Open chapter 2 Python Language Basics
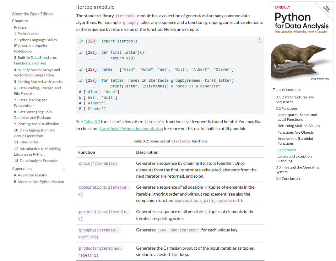This screenshot has width=336, height=261. click(x=36, y=46)
